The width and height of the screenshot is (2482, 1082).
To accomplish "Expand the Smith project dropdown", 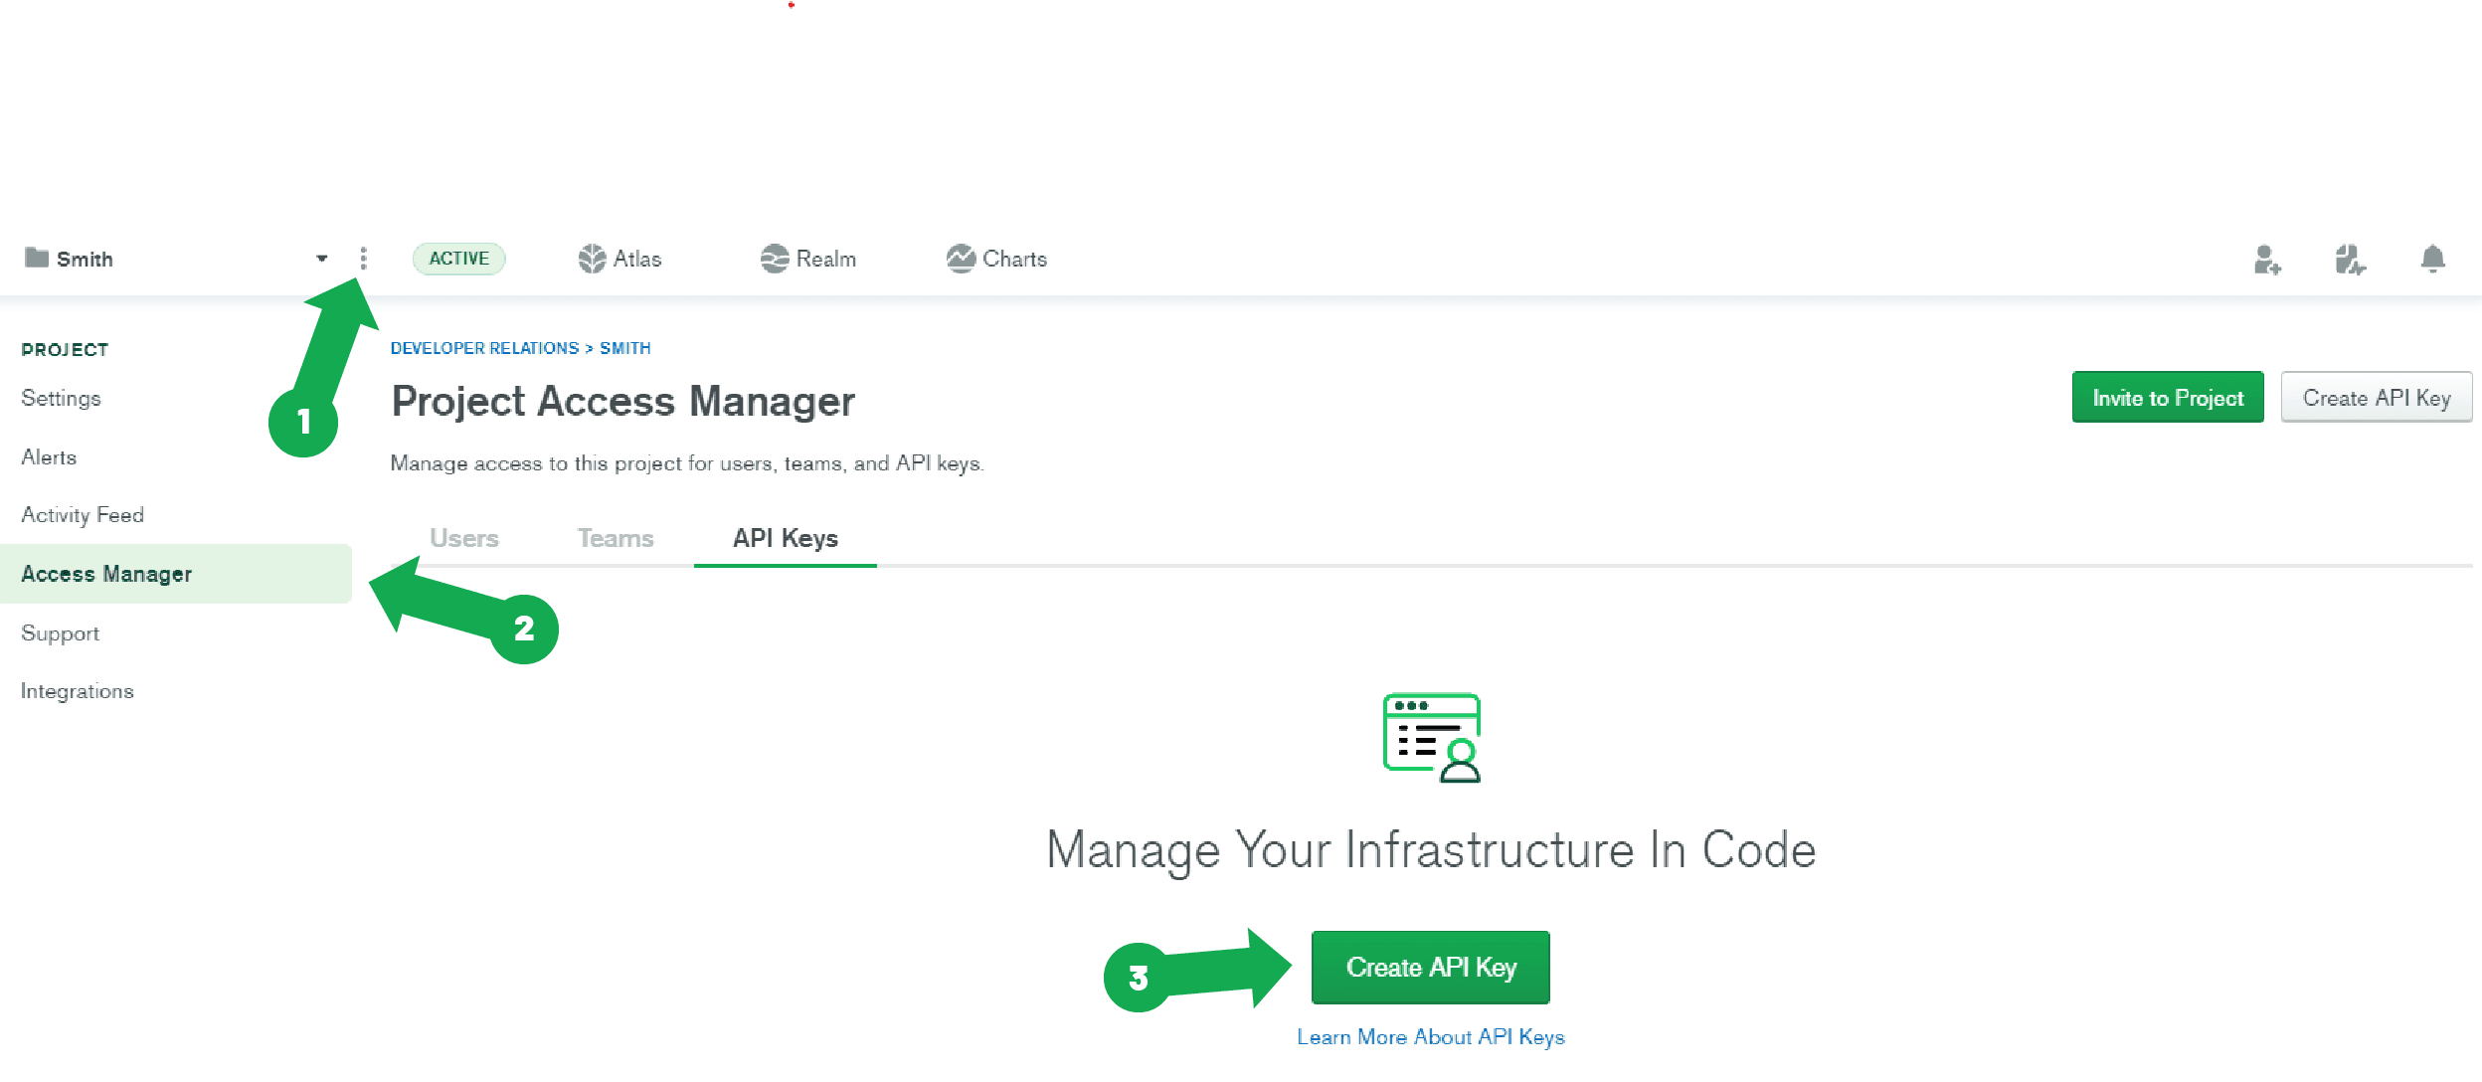I will coord(321,258).
